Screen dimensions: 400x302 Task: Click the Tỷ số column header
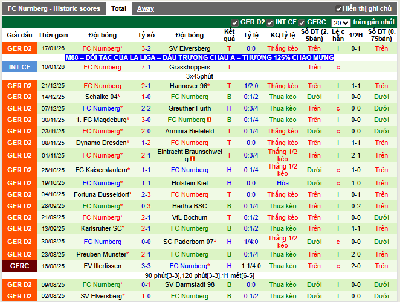tap(146, 35)
